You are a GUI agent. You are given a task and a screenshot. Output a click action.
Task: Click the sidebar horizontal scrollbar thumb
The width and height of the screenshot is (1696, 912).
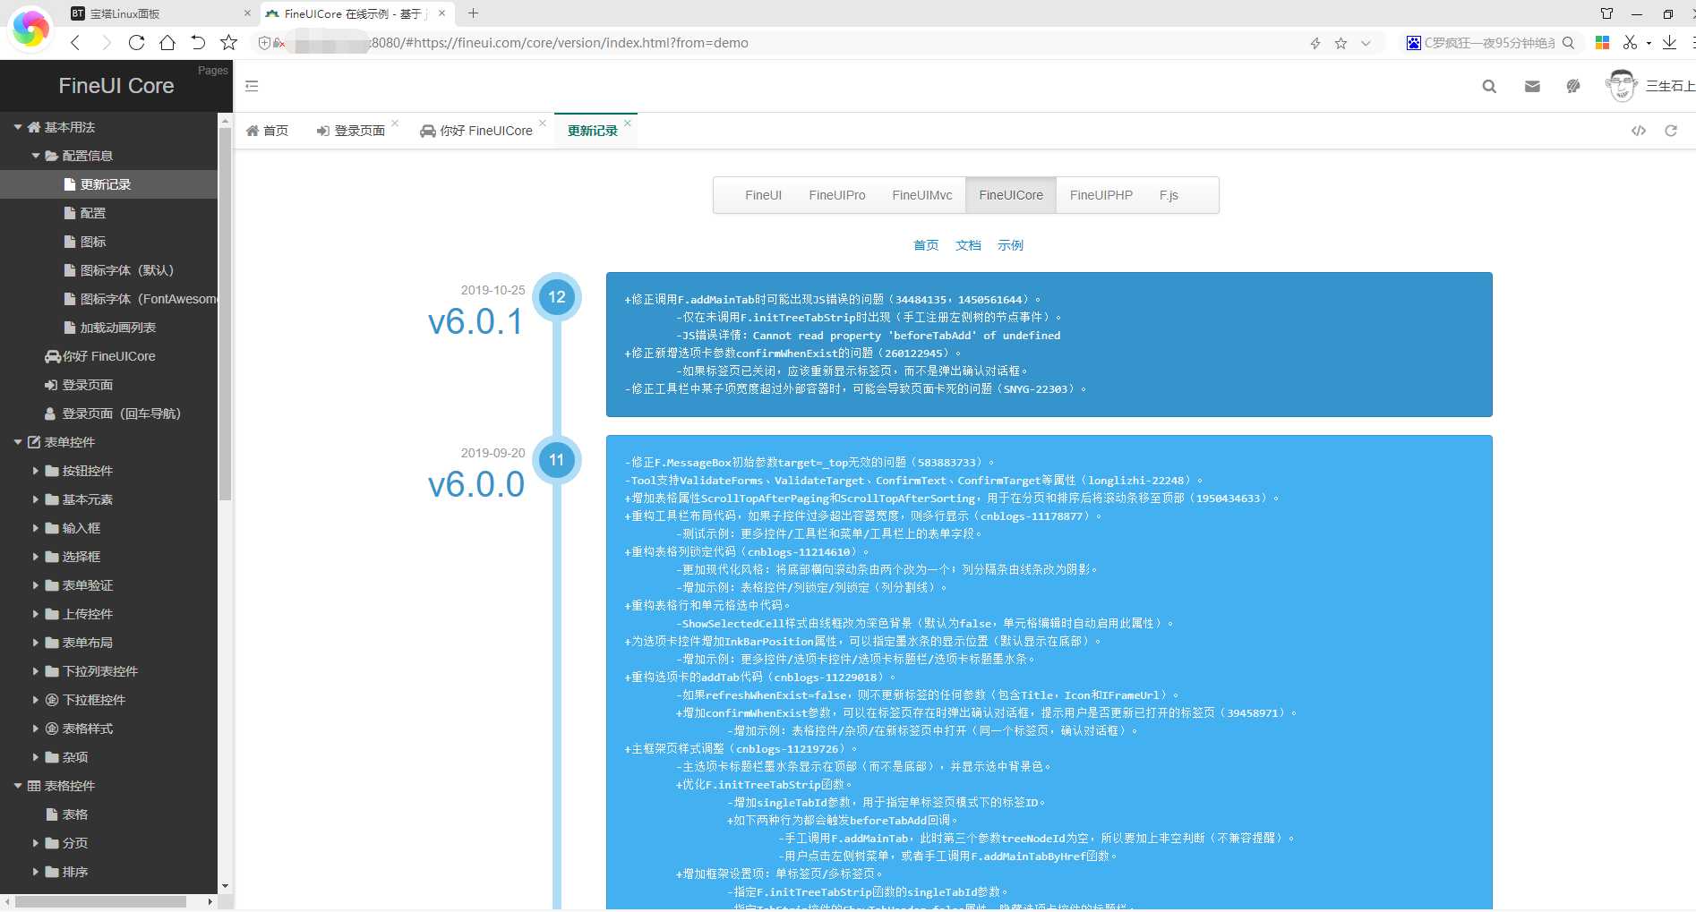[x=101, y=901]
